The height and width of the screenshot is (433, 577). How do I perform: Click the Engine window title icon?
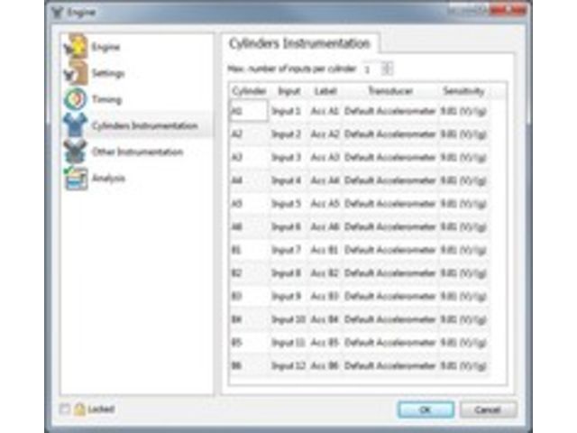pos(57,13)
